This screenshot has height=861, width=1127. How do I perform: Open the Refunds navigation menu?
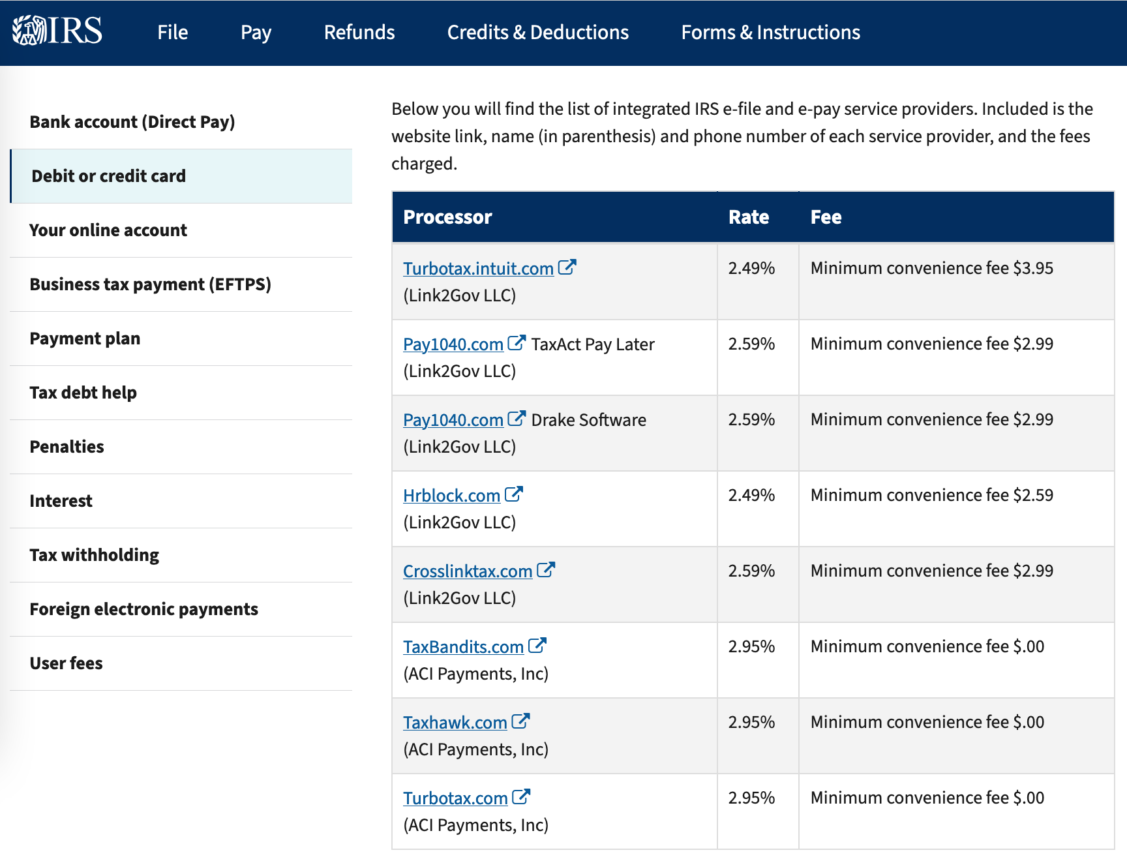[x=359, y=33]
